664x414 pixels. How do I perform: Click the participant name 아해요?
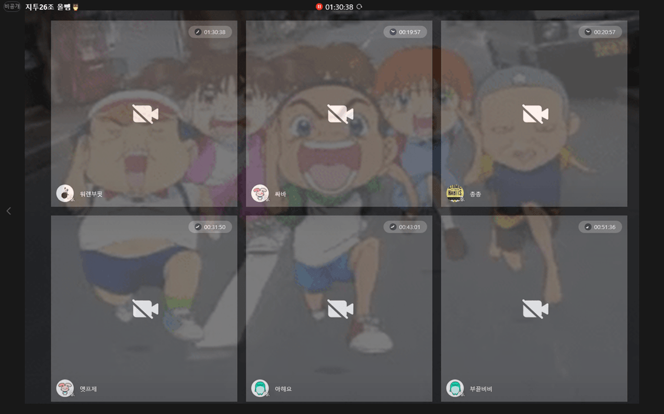[284, 389]
